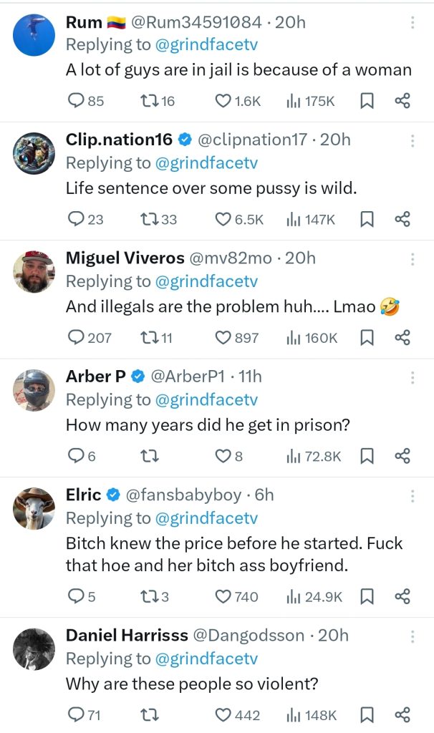View analytics on Elric's 24.9K-view reply
The width and height of the screenshot is (434, 733).
click(x=293, y=596)
